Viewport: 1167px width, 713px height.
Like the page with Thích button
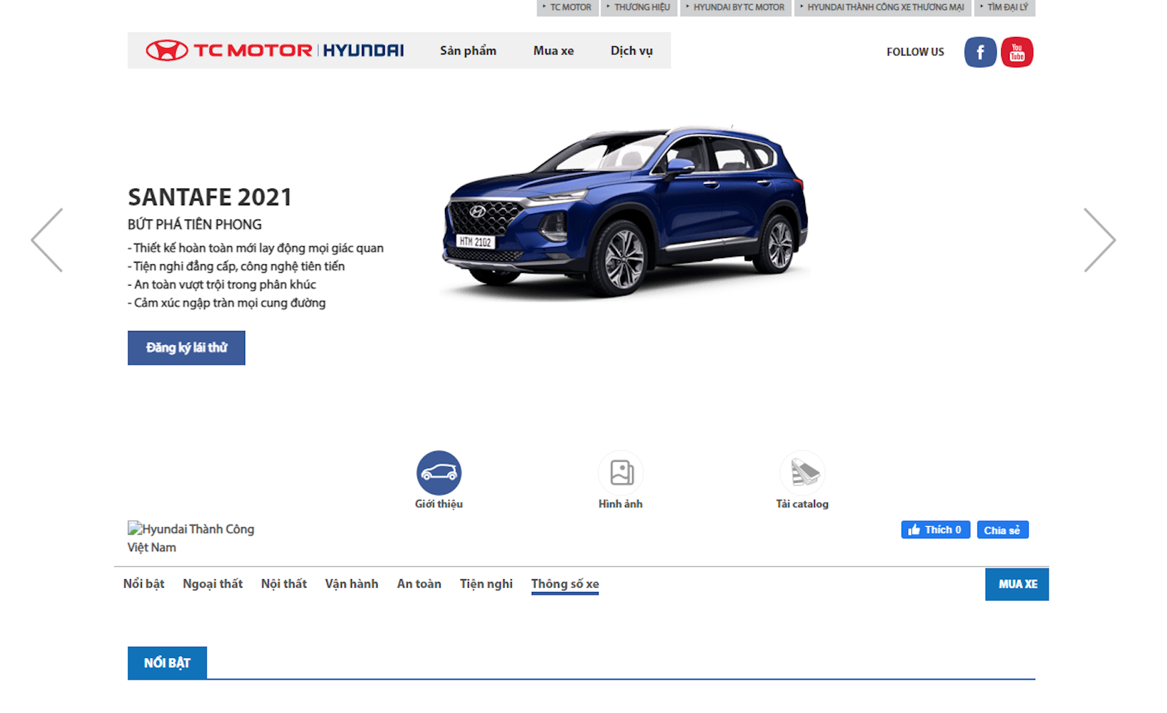pyautogui.click(x=935, y=530)
